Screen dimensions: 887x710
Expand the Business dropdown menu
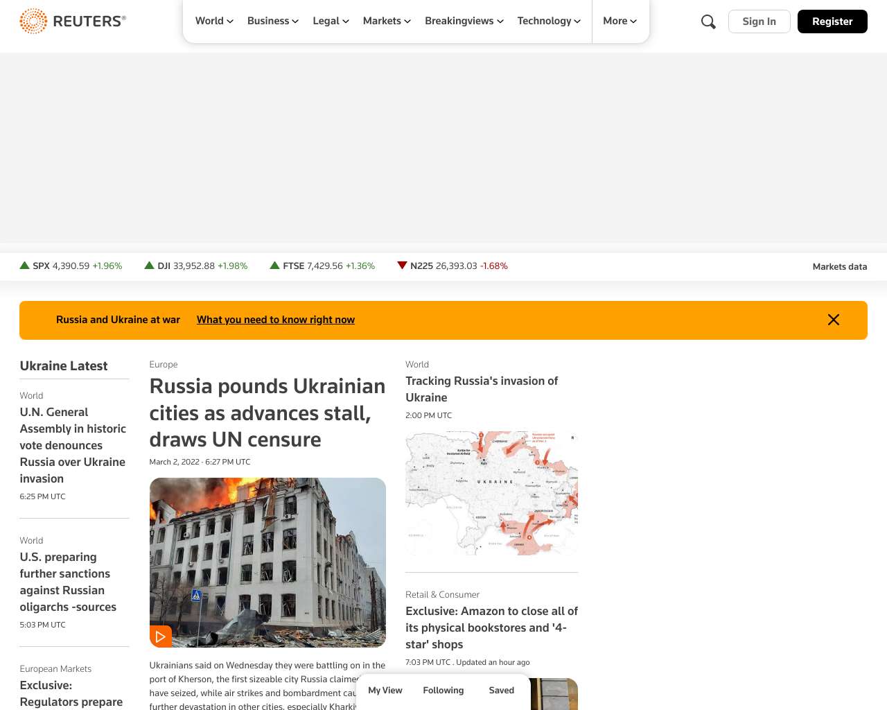click(273, 21)
